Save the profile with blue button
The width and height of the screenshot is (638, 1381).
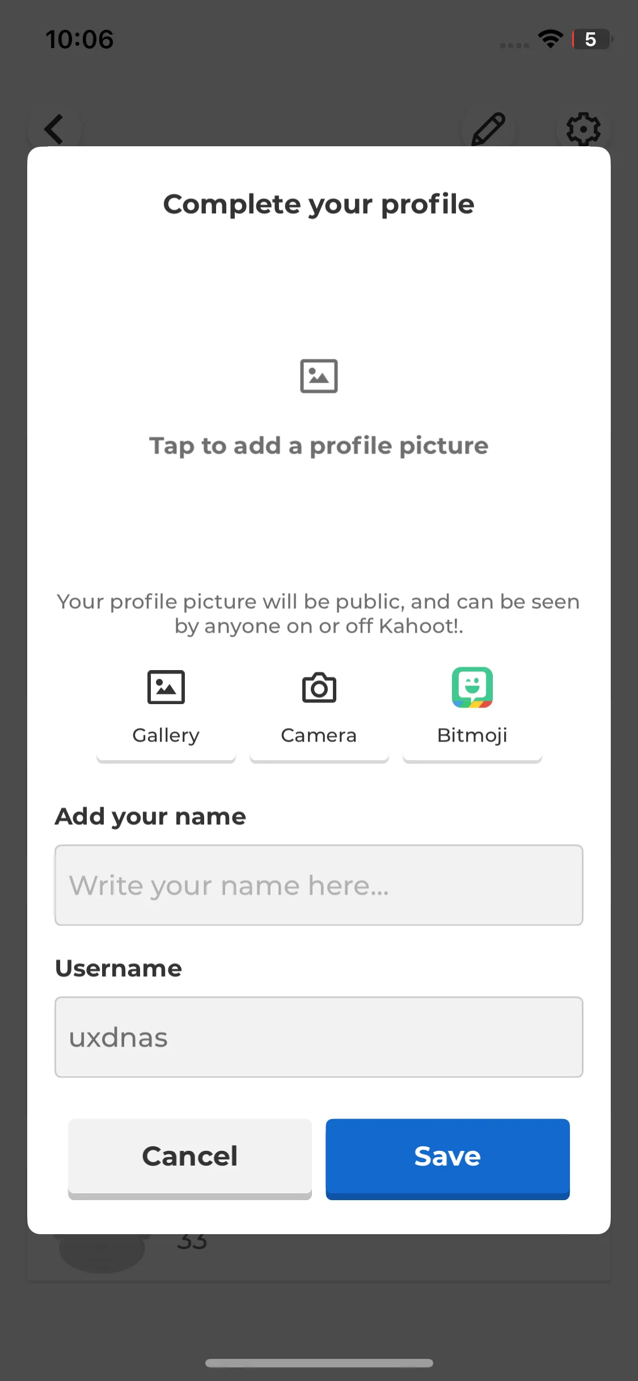click(x=447, y=1158)
